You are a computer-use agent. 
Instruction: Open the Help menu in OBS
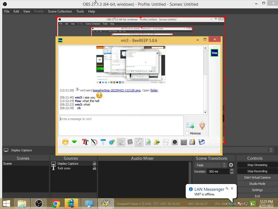tap(91, 11)
